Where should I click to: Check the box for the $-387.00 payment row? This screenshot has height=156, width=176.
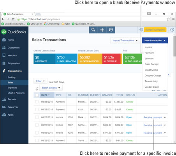[x=37, y=102]
